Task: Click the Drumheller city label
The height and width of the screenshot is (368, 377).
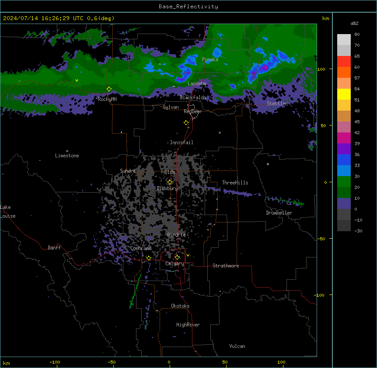Action: coord(279,213)
